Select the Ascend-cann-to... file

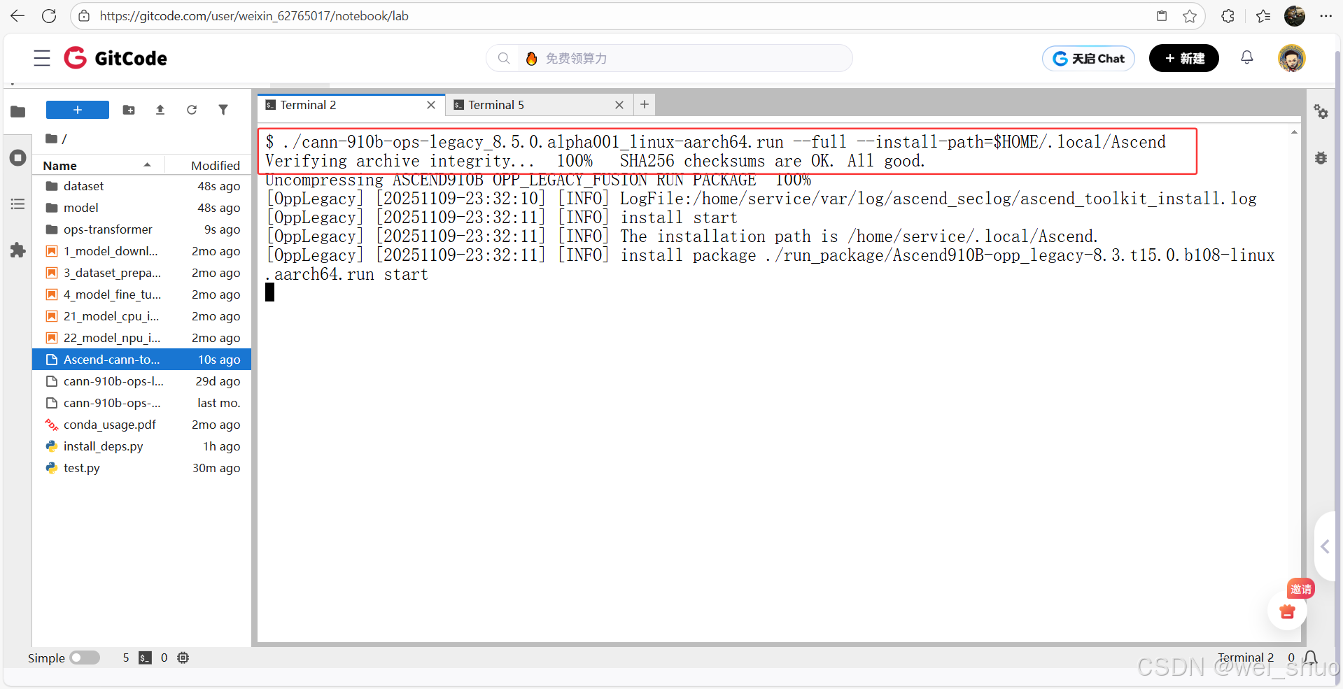click(x=142, y=360)
